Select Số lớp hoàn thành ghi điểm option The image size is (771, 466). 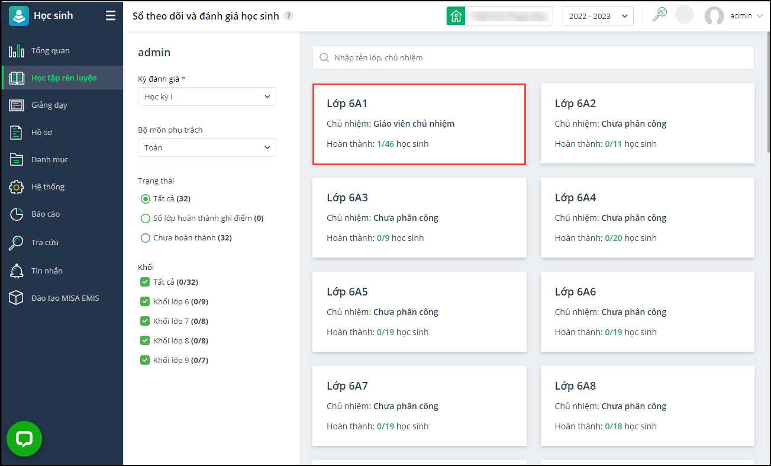tap(146, 218)
